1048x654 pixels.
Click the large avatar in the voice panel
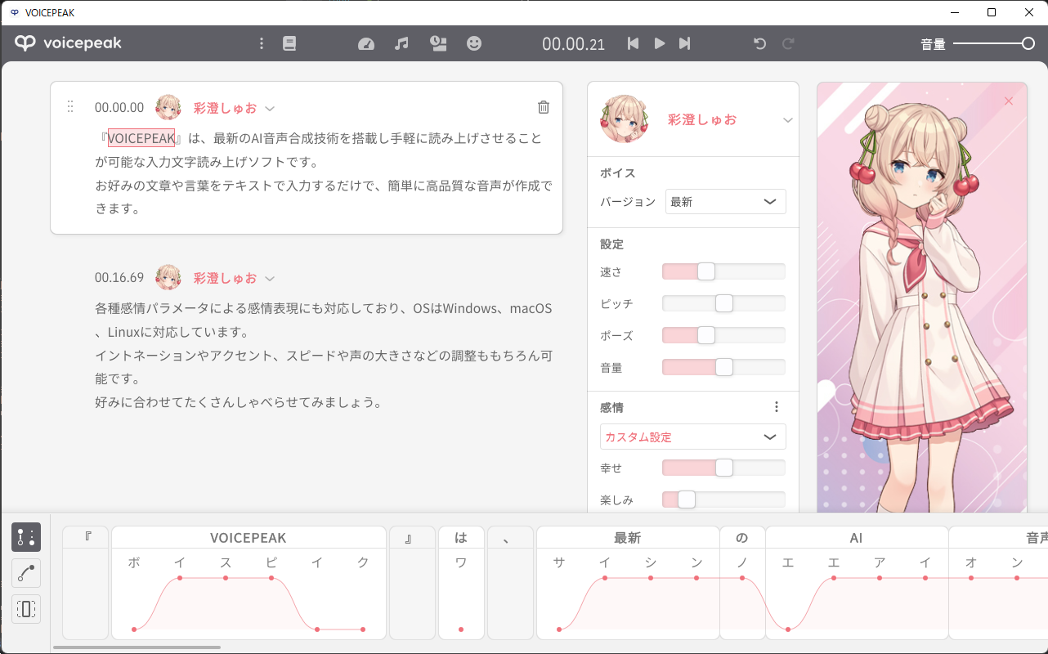tap(625, 119)
